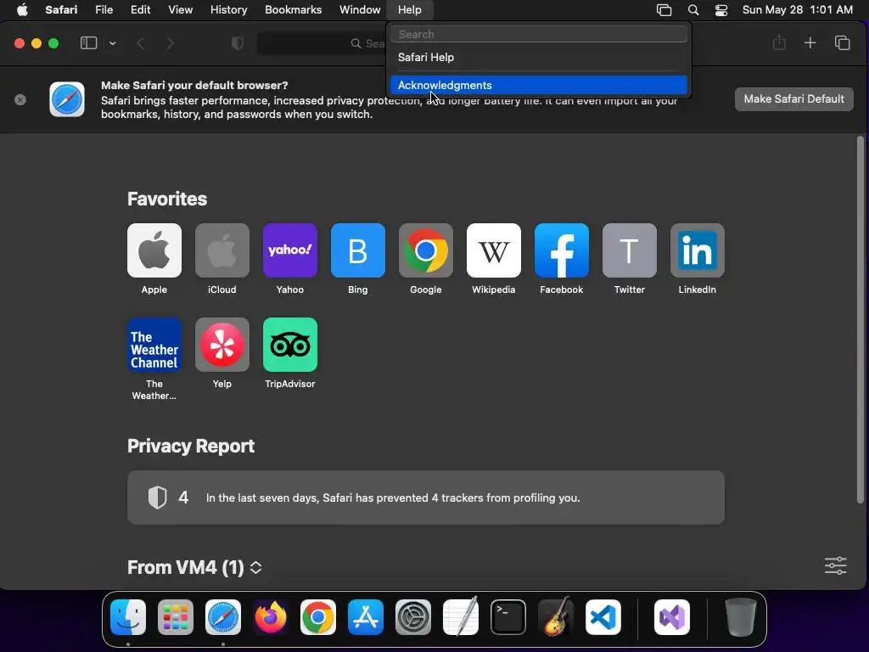This screenshot has width=869, height=652.
Task: Add a new tab with plus icon
Action: coord(810,42)
